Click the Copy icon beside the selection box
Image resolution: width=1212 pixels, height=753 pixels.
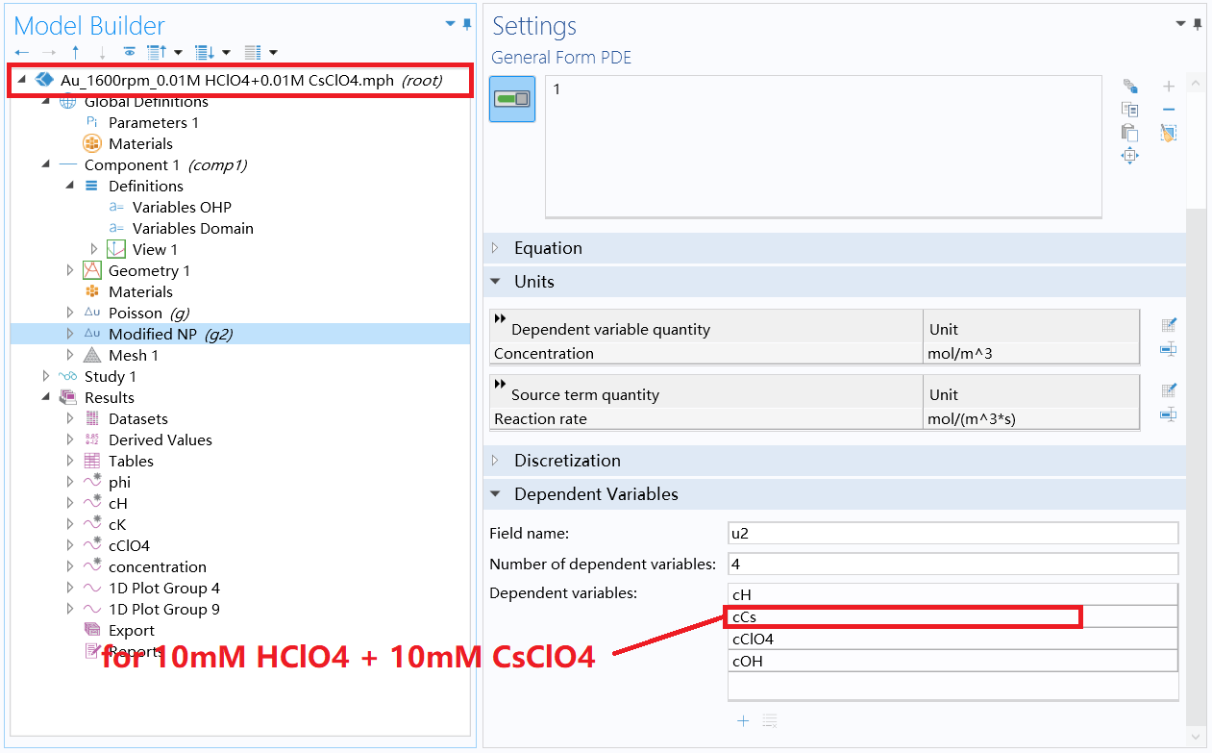(1129, 109)
